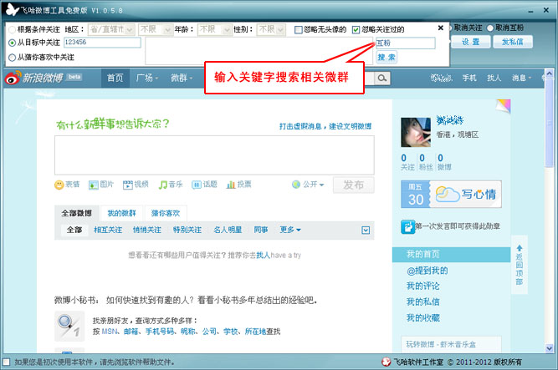Open the 性别 dropdown
This screenshot has width=558, height=370.
click(271, 29)
